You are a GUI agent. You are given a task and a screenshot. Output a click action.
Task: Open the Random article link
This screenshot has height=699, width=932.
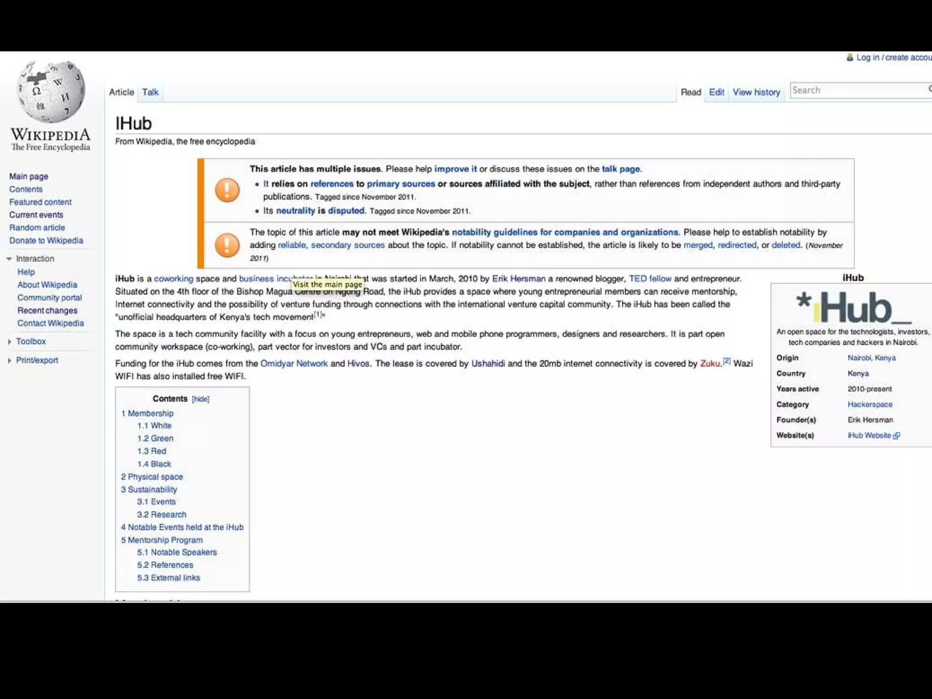37,228
